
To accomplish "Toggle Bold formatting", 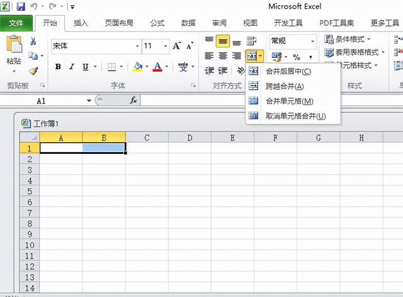I will point(58,67).
